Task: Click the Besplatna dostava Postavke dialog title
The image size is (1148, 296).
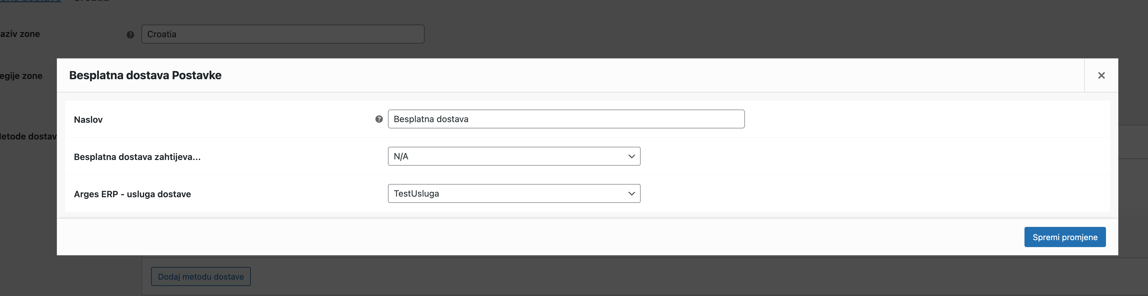Action: point(145,75)
